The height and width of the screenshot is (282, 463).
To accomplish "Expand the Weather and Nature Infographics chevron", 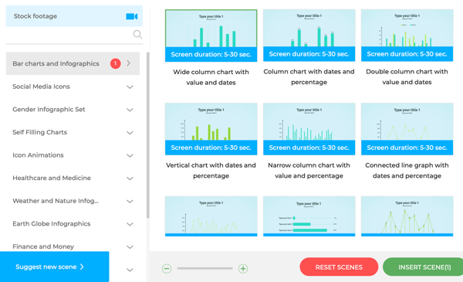I will pos(130,202).
